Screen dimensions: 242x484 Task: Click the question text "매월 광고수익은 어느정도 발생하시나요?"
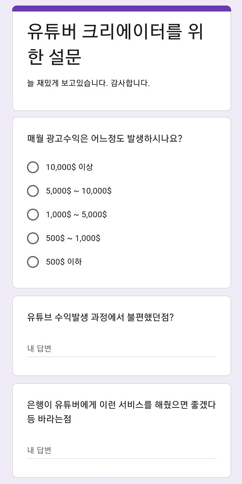105,138
